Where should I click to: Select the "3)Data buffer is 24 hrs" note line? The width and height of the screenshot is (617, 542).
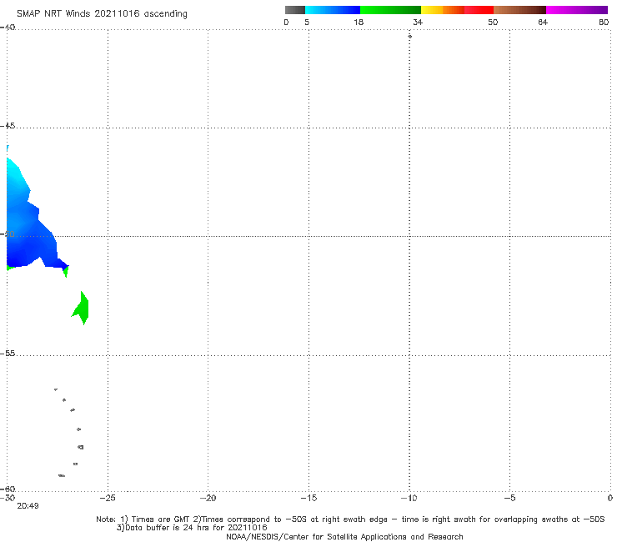point(192,528)
